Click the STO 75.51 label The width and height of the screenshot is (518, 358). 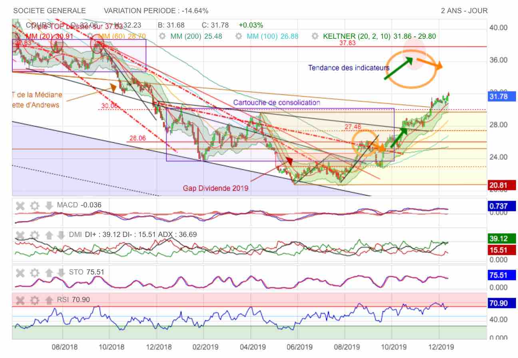(86, 272)
